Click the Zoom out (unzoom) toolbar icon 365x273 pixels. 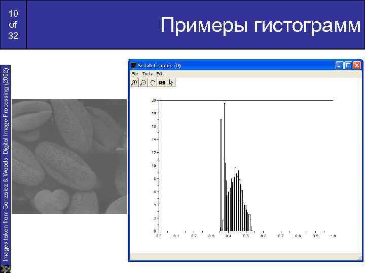tap(143, 82)
